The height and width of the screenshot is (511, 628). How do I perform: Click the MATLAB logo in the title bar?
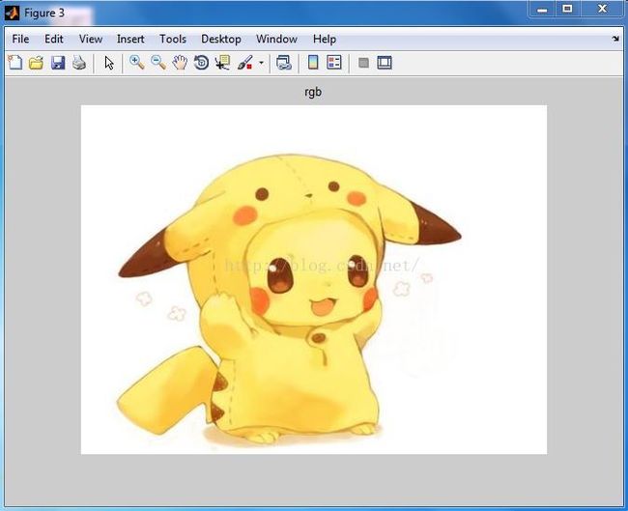click(x=12, y=13)
